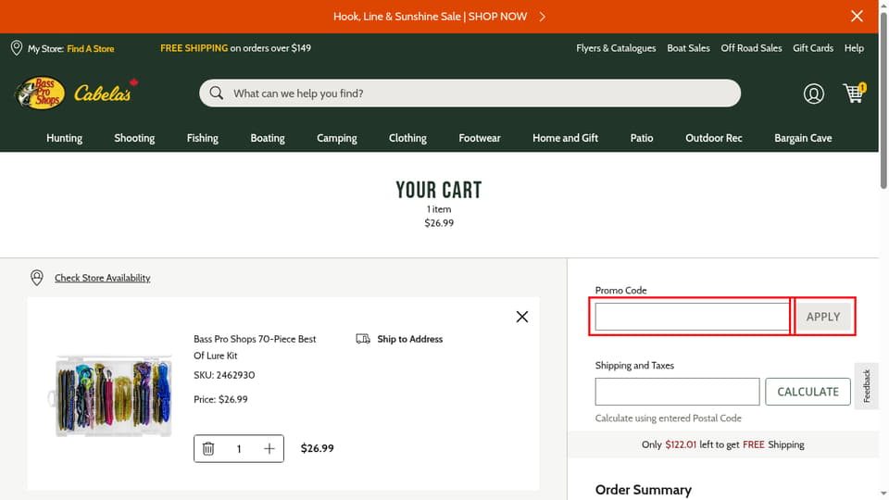889x500 pixels.
Task: Click the Ship to Address truck icon
Action: [x=363, y=339]
